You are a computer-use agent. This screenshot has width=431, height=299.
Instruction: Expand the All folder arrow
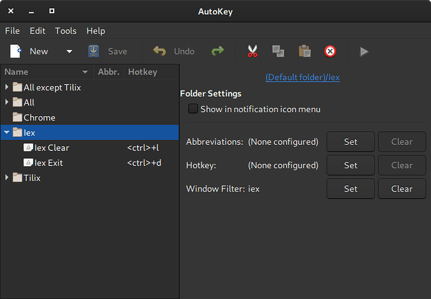pos(7,102)
